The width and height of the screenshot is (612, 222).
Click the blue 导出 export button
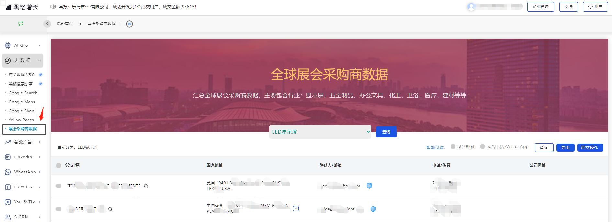pos(565,147)
